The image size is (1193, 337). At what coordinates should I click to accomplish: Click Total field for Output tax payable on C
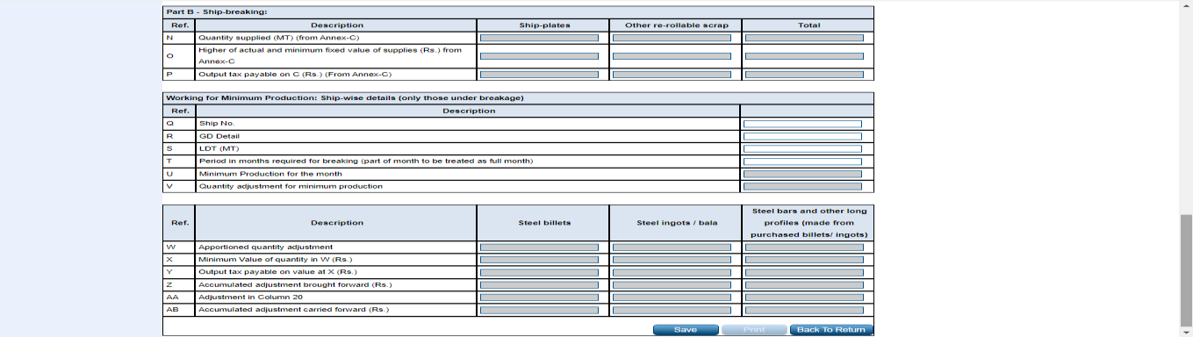(804, 75)
